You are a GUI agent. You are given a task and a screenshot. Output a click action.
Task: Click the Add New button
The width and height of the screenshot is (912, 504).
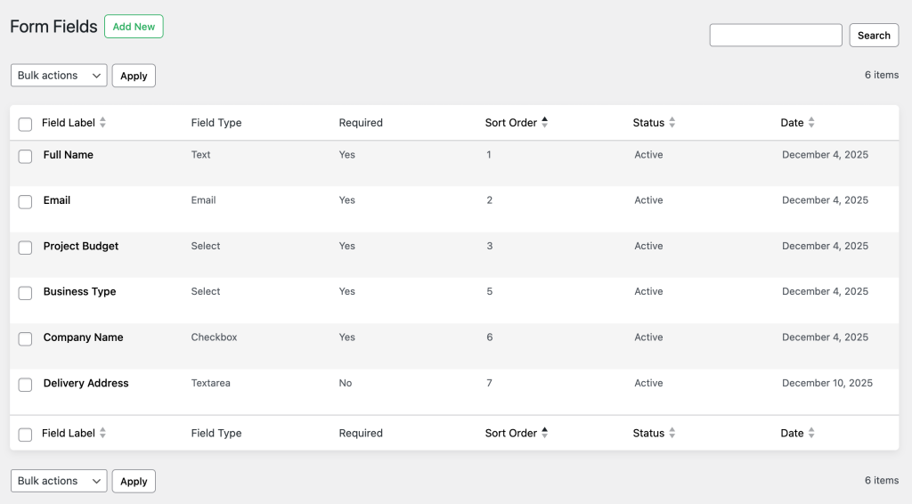point(134,27)
